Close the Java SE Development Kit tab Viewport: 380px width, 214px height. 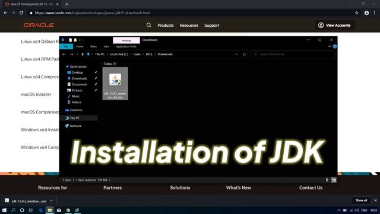(57, 4)
